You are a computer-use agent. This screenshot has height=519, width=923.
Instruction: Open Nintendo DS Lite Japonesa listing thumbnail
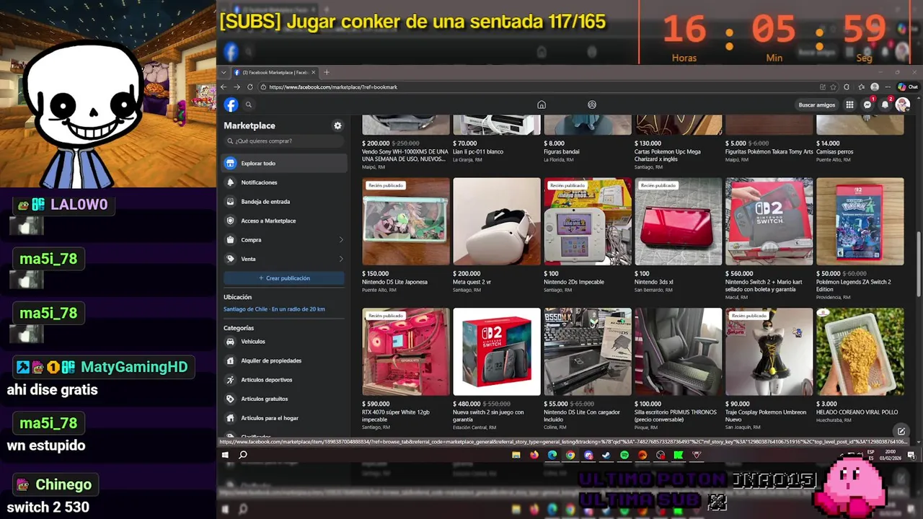(x=406, y=221)
